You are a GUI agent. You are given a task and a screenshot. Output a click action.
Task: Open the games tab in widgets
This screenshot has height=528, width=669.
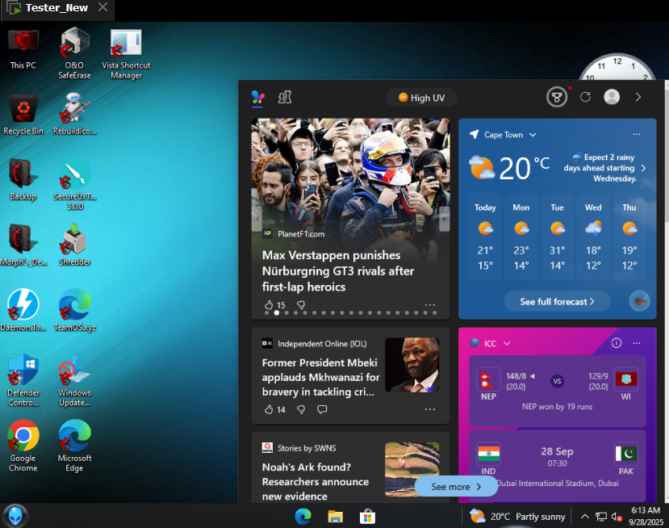[x=285, y=98]
